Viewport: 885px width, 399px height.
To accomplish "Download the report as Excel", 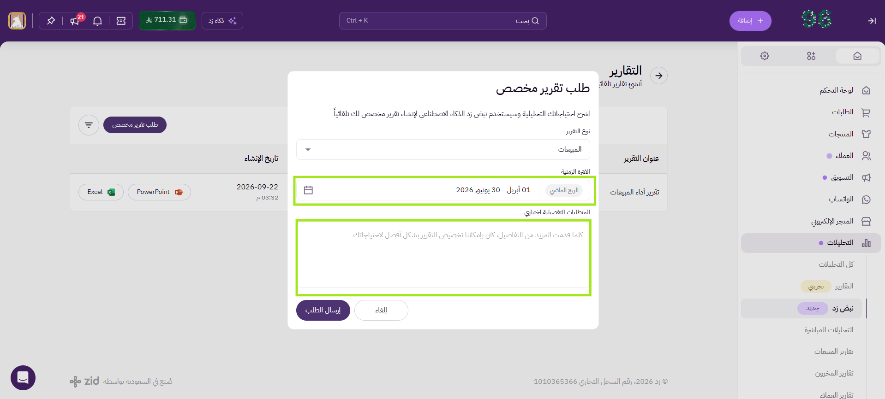I will point(101,192).
